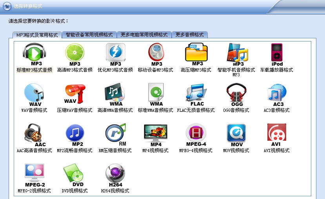Choose the 高清MP3格式音频 lime icon

(x=74, y=55)
